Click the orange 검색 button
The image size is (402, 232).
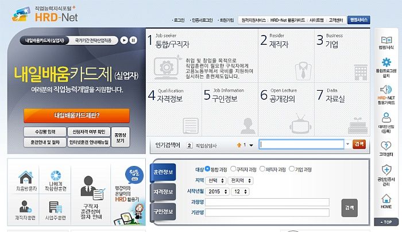point(359,144)
